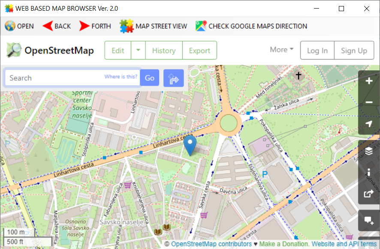The image size is (380, 249).
Task: Click the Sign Up button
Action: click(354, 51)
